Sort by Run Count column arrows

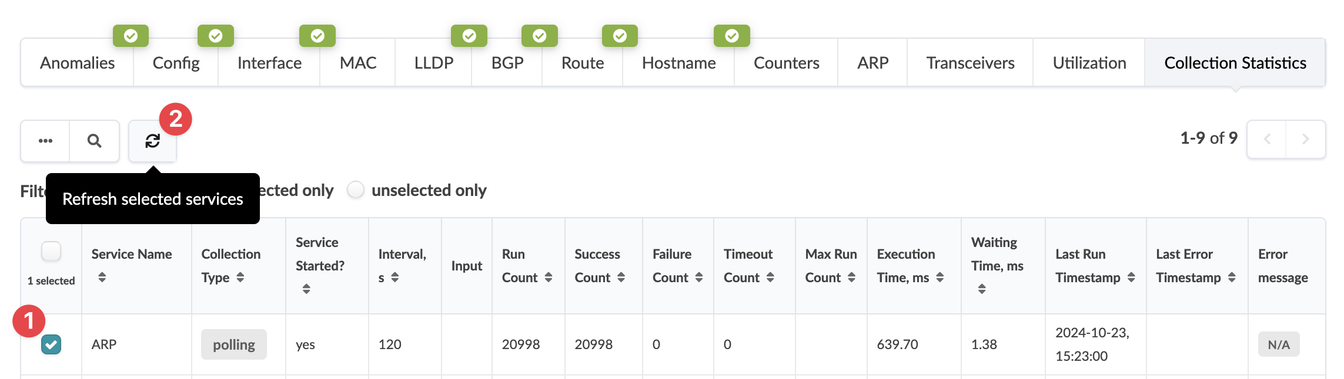549,278
